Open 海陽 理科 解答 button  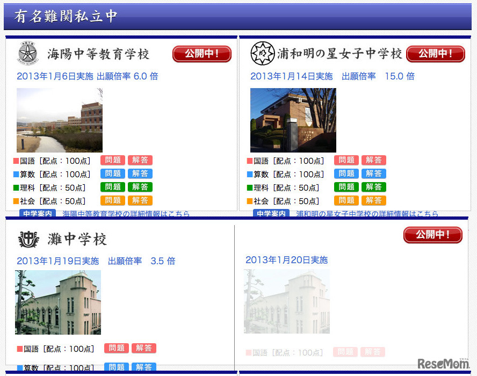pos(140,187)
